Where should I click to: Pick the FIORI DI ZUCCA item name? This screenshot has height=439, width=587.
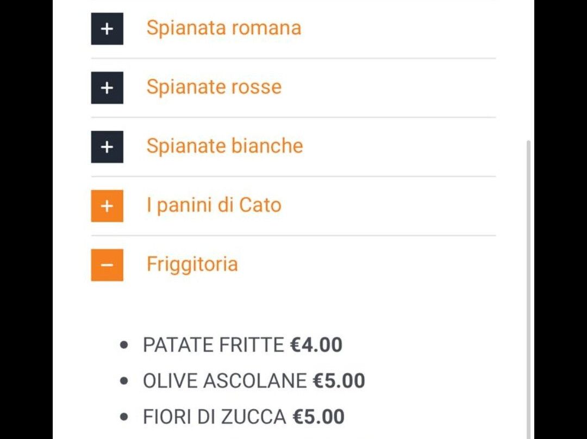pyautogui.click(x=214, y=417)
